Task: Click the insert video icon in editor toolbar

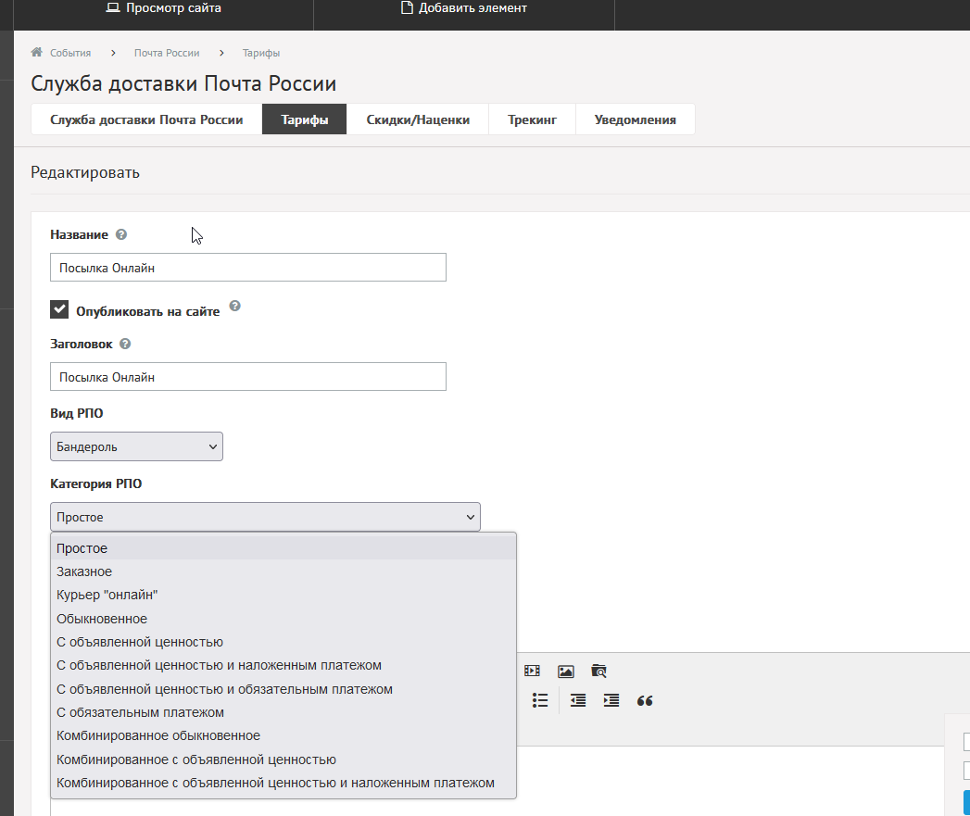Action: pos(532,671)
